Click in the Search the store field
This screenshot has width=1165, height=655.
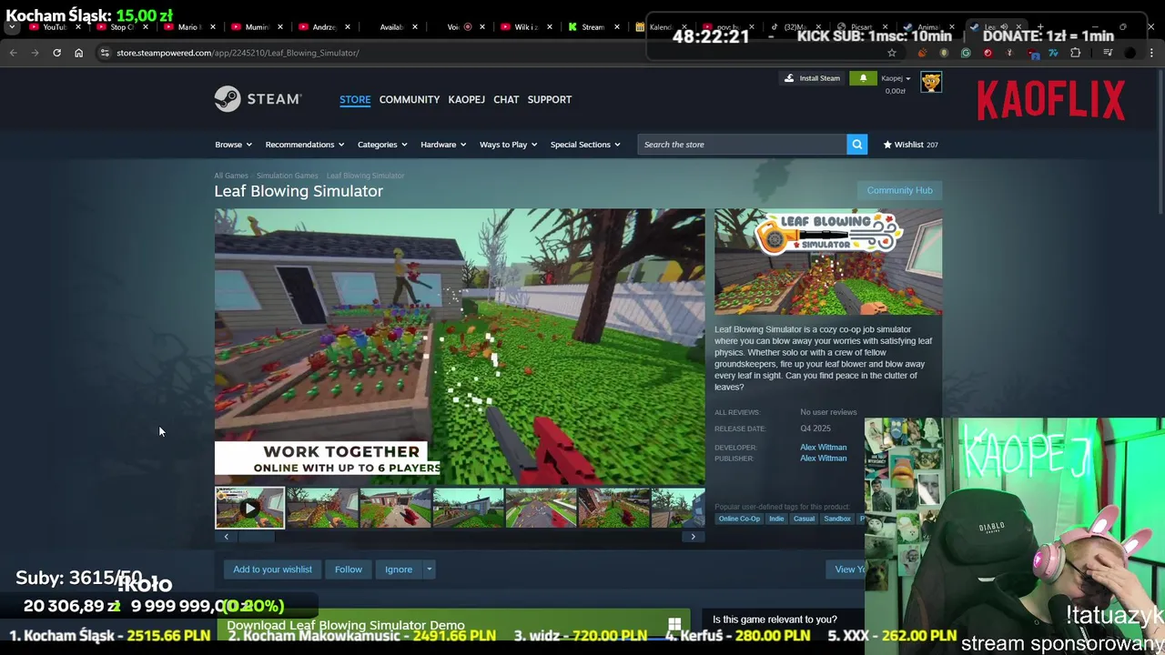coord(742,145)
